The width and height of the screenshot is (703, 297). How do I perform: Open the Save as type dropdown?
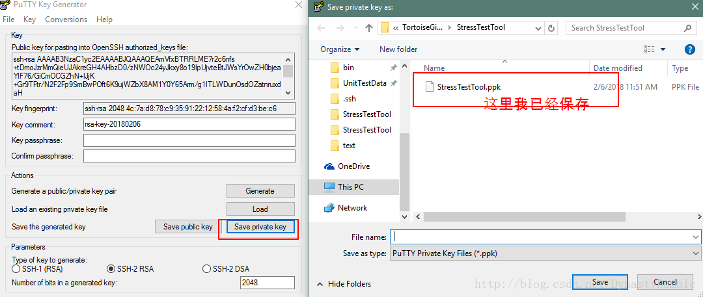[545, 253]
